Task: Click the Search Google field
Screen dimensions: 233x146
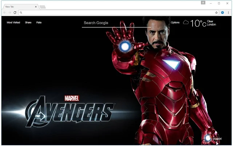Action: (116, 23)
